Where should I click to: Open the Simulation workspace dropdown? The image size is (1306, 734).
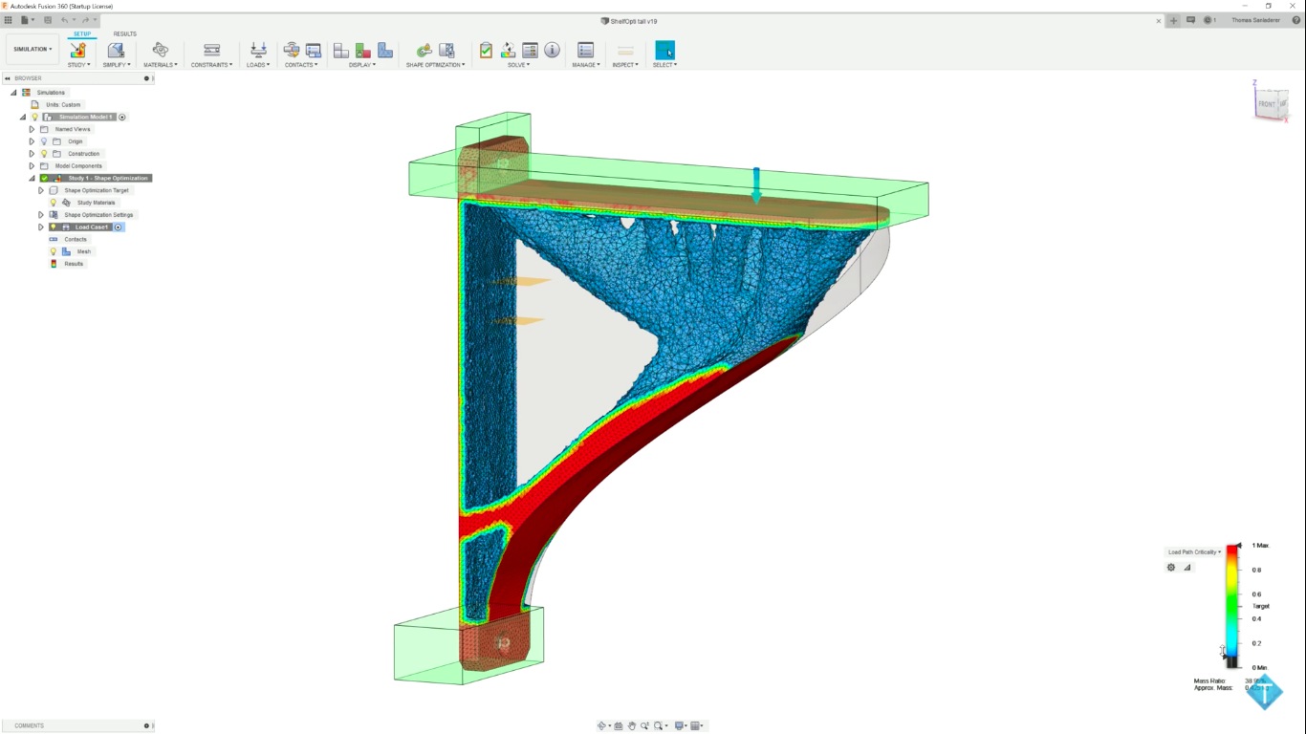point(33,50)
